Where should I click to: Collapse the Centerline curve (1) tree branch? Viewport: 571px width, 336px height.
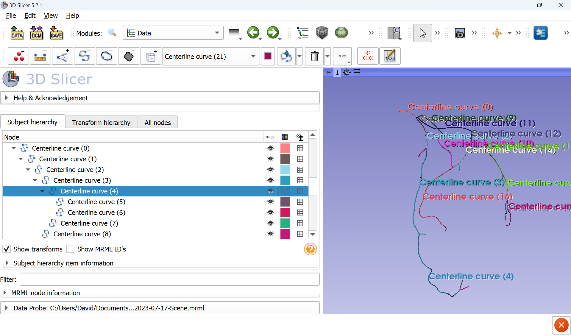[21, 159]
